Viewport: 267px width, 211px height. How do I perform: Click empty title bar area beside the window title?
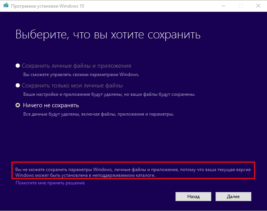click(x=153, y=6)
